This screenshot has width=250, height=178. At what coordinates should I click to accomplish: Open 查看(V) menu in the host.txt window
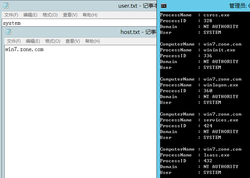(x=73, y=41)
